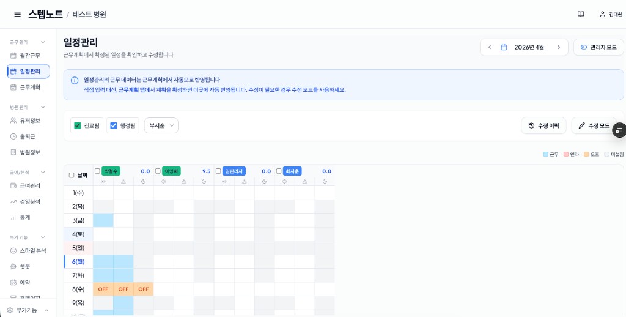This screenshot has height=317, width=626.
Task: Click 박철수's blue cell on 3(금)
Action: click(103, 220)
